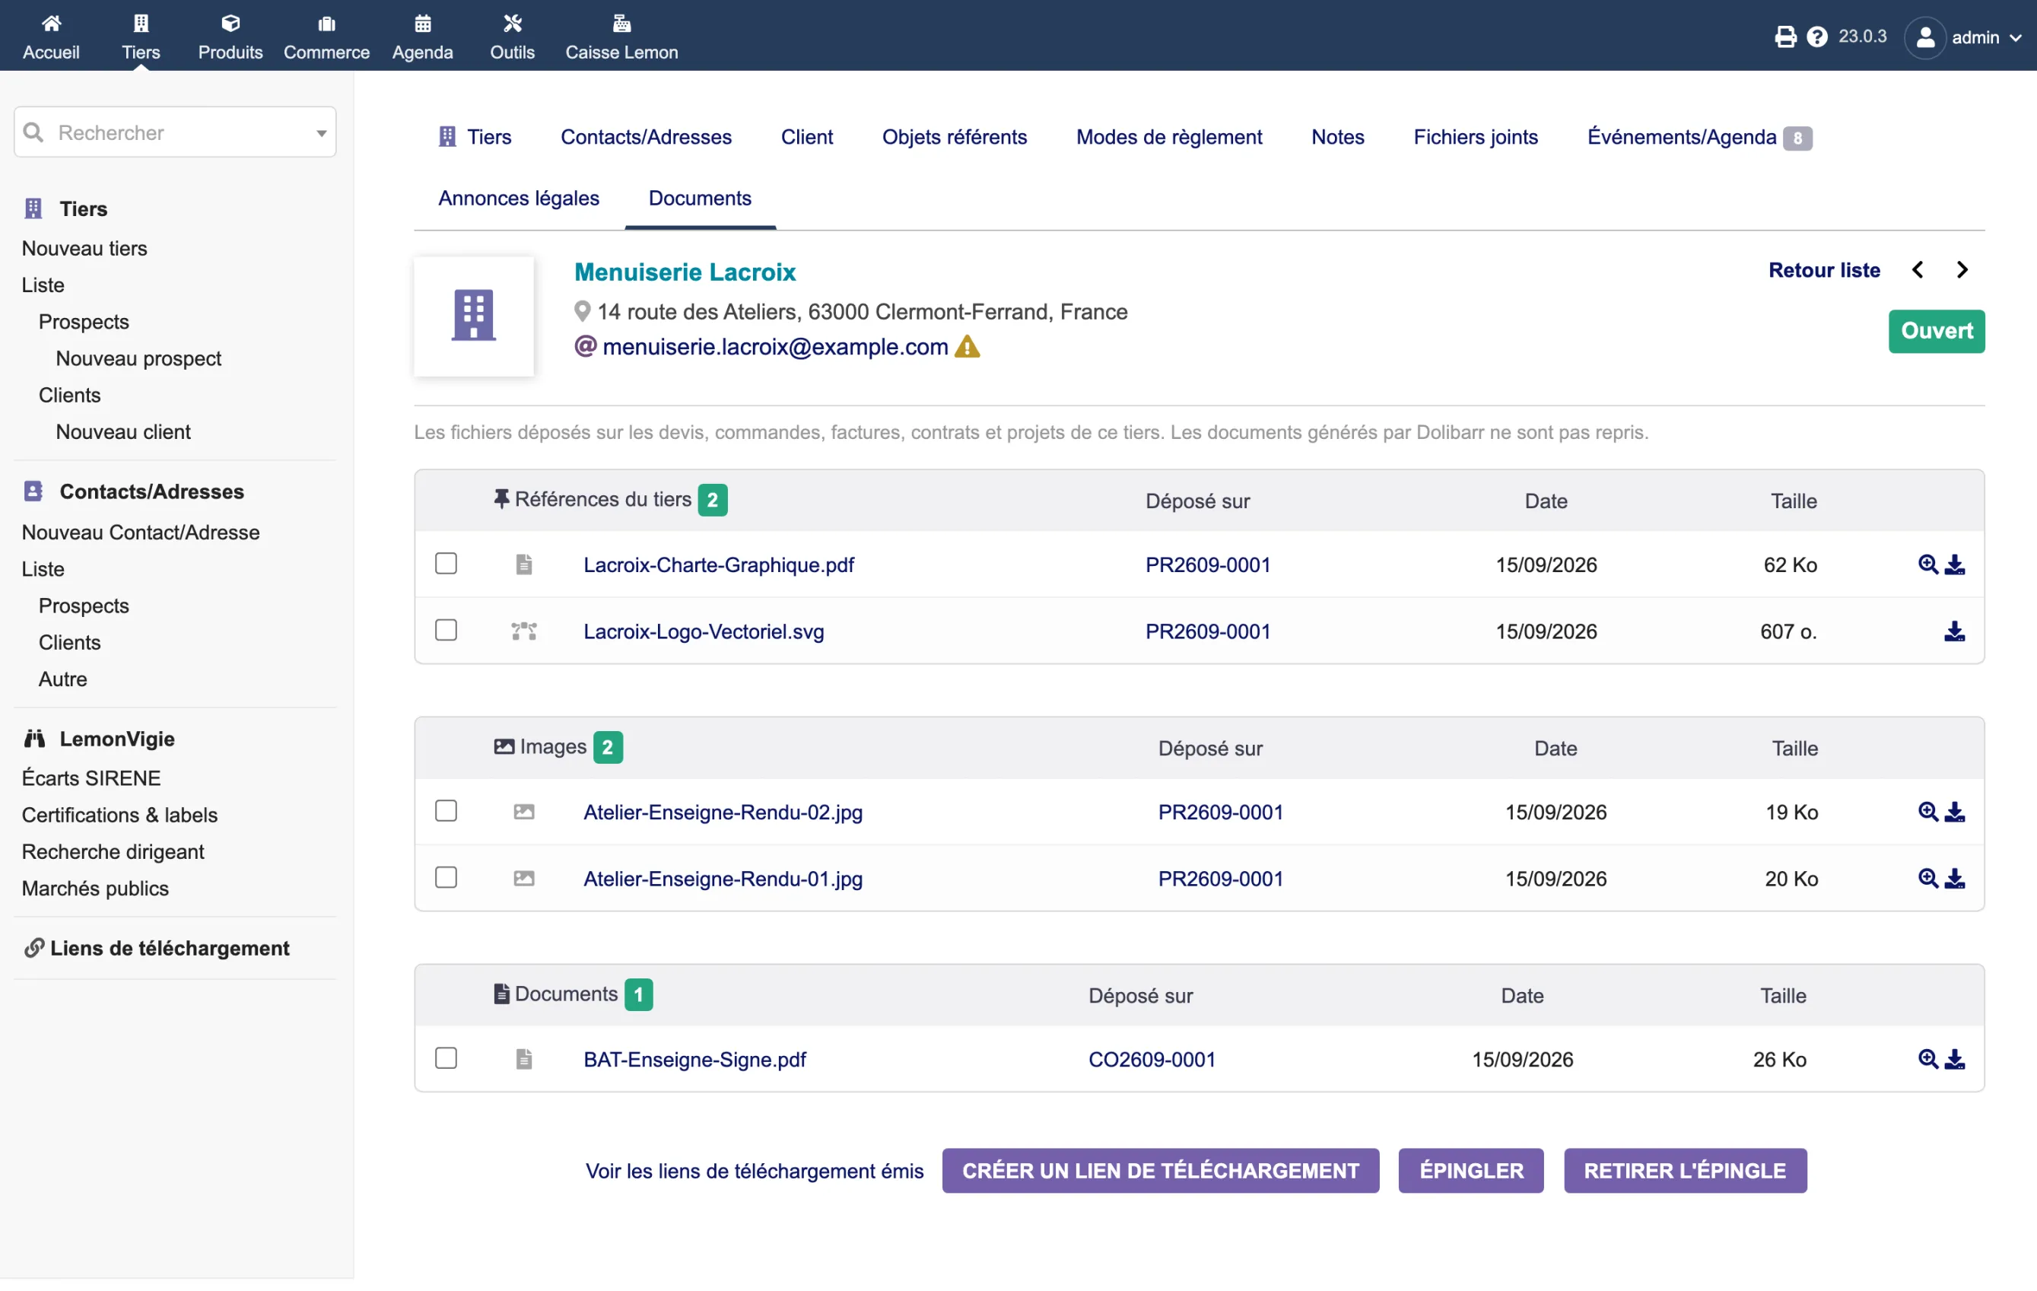Click the printer icon in header
This screenshot has height=1291, width=2037.
coord(1785,37)
